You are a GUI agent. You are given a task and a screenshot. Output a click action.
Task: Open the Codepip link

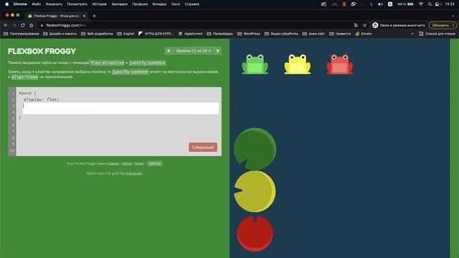click(113, 163)
